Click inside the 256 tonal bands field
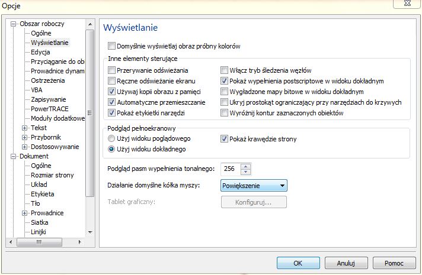 [x=231, y=169]
